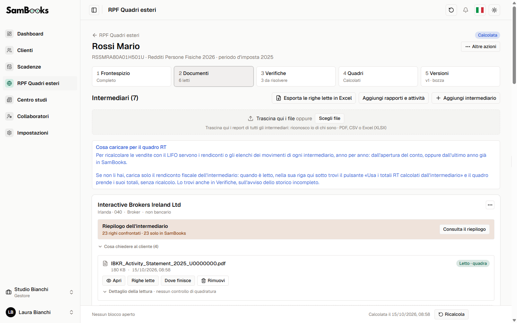
Task: Click the Interactive Brokers Ireland Ltd heading
Action: [139, 205]
